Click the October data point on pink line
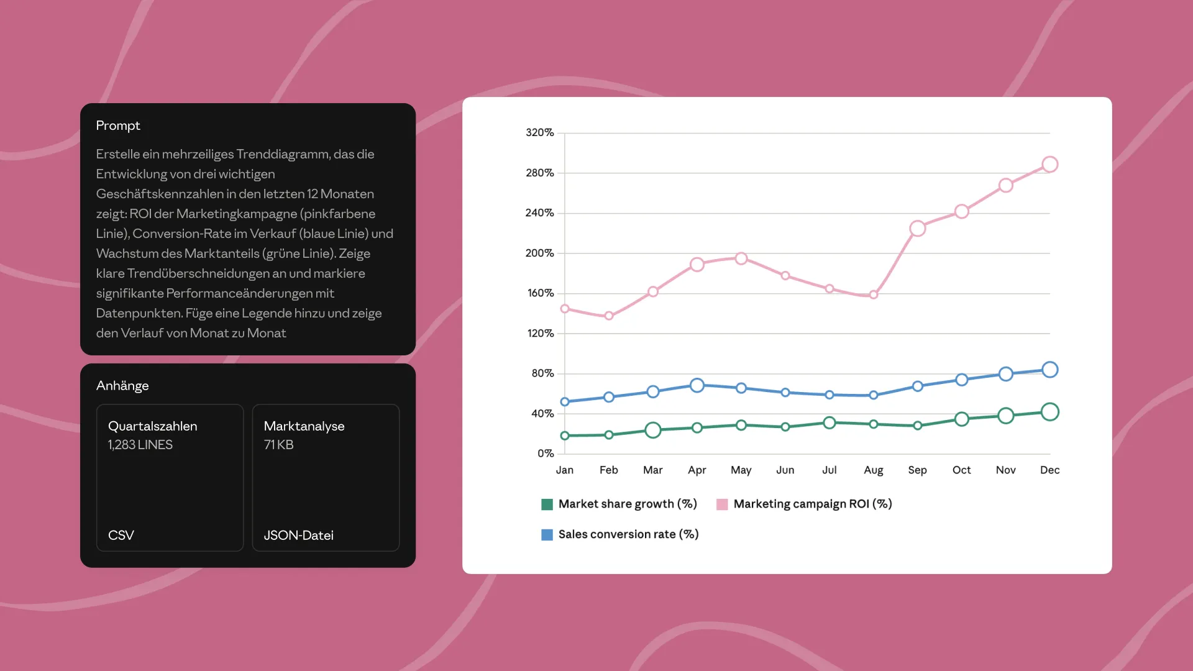The image size is (1193, 671). [x=961, y=212]
